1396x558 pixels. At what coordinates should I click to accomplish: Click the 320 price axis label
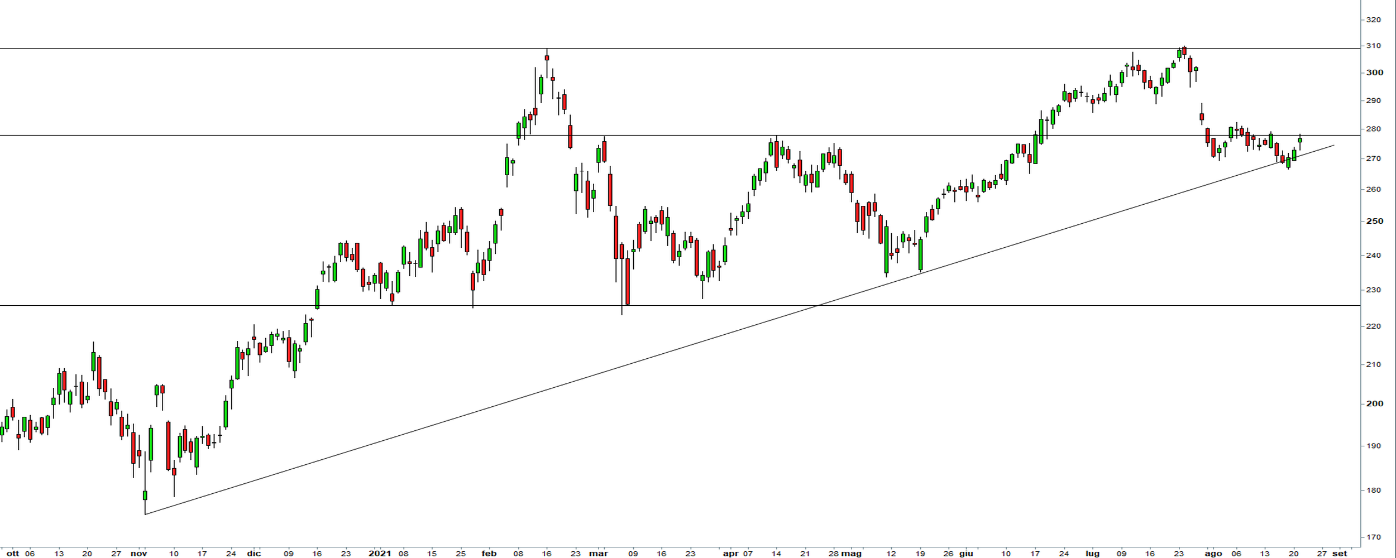pyautogui.click(x=1373, y=20)
